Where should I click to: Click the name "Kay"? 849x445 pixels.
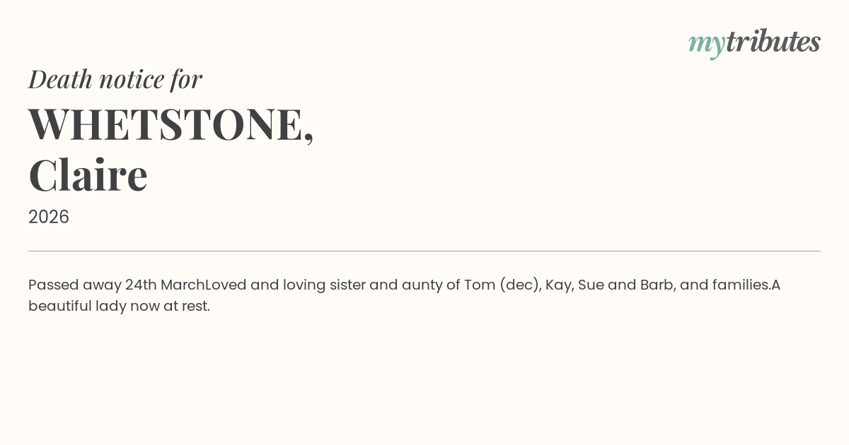point(558,285)
